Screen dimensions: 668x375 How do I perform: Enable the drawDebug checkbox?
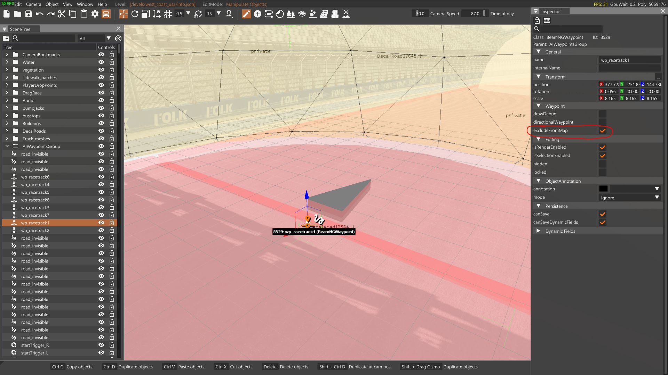[x=603, y=114]
